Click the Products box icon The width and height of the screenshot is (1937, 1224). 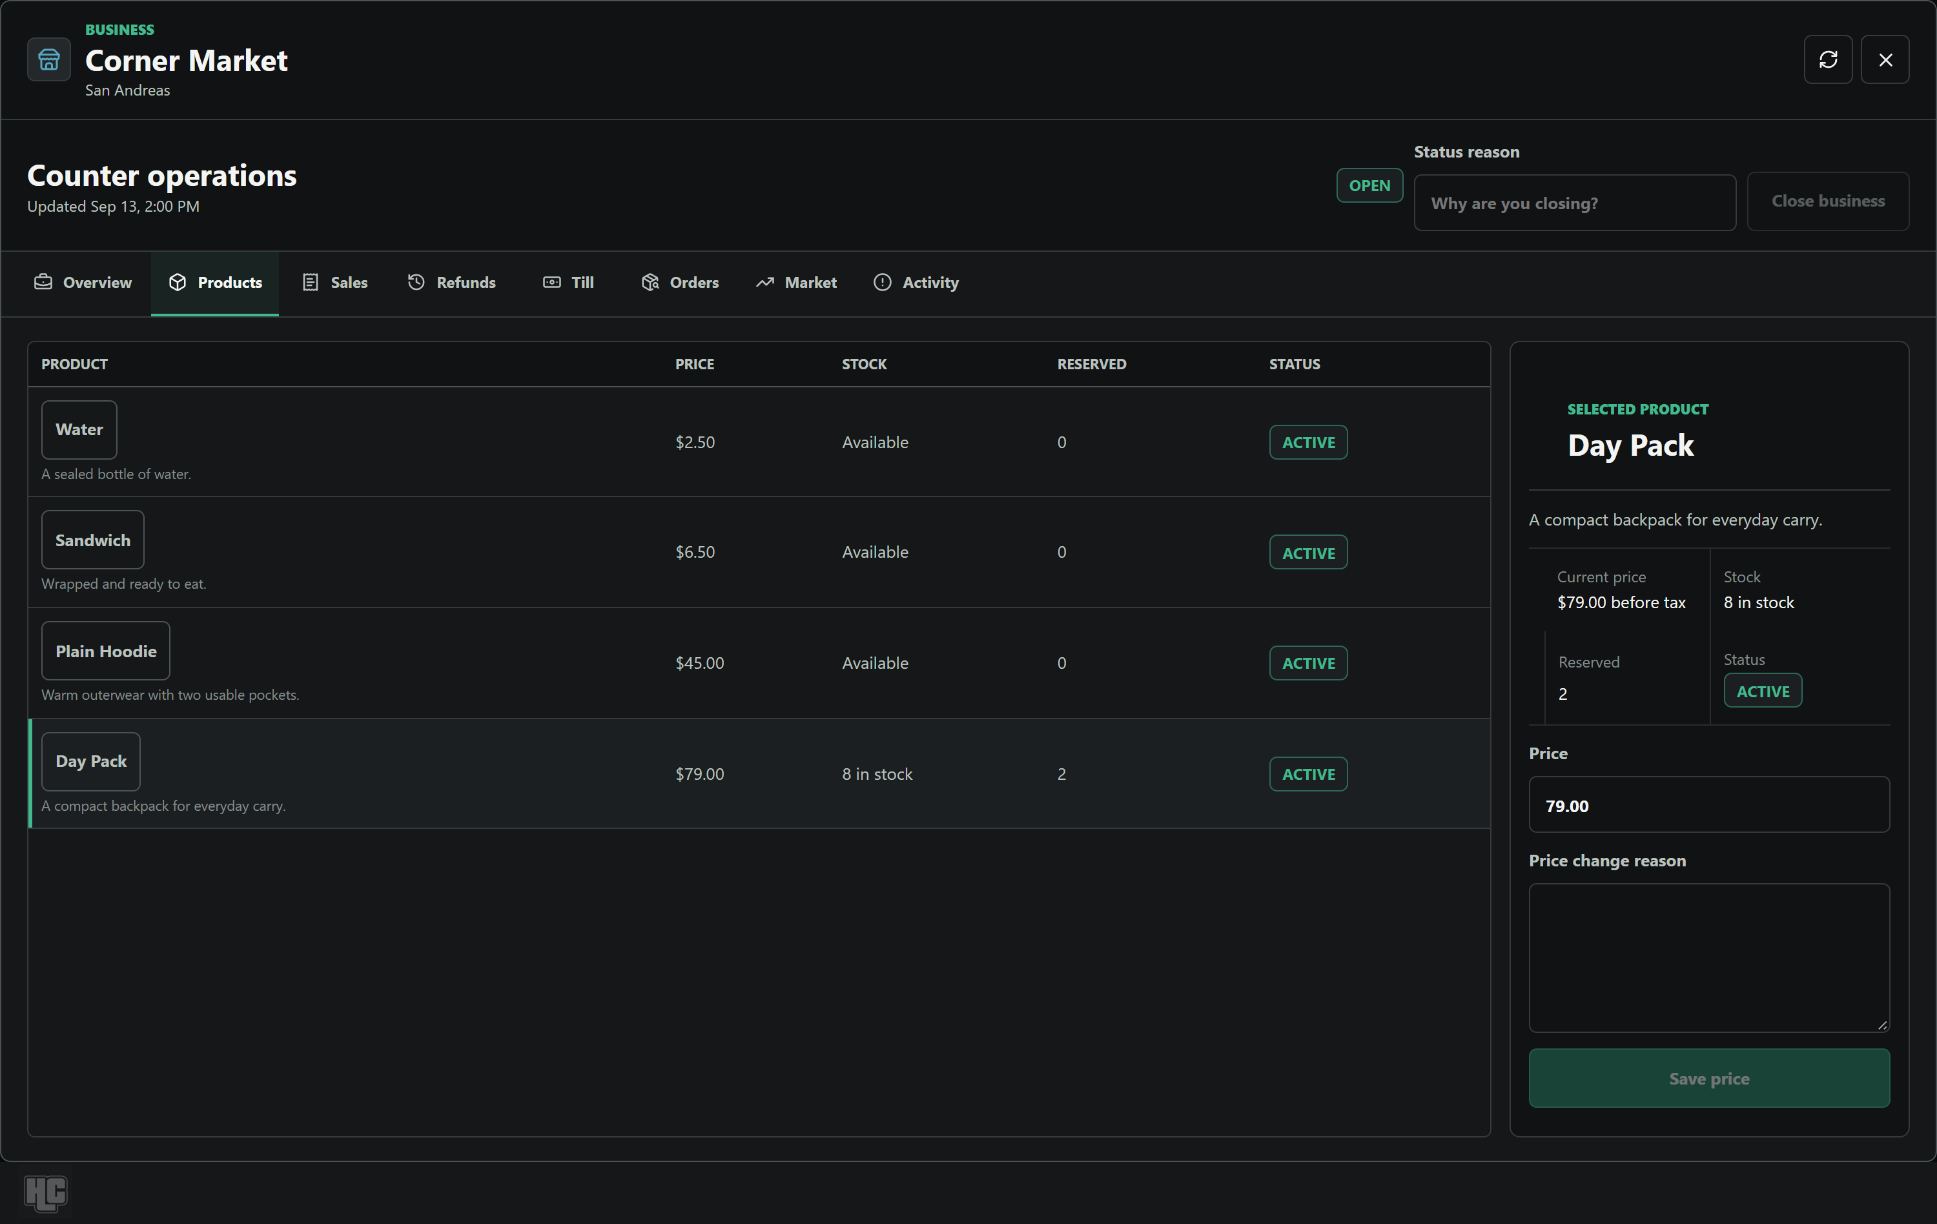(x=178, y=282)
